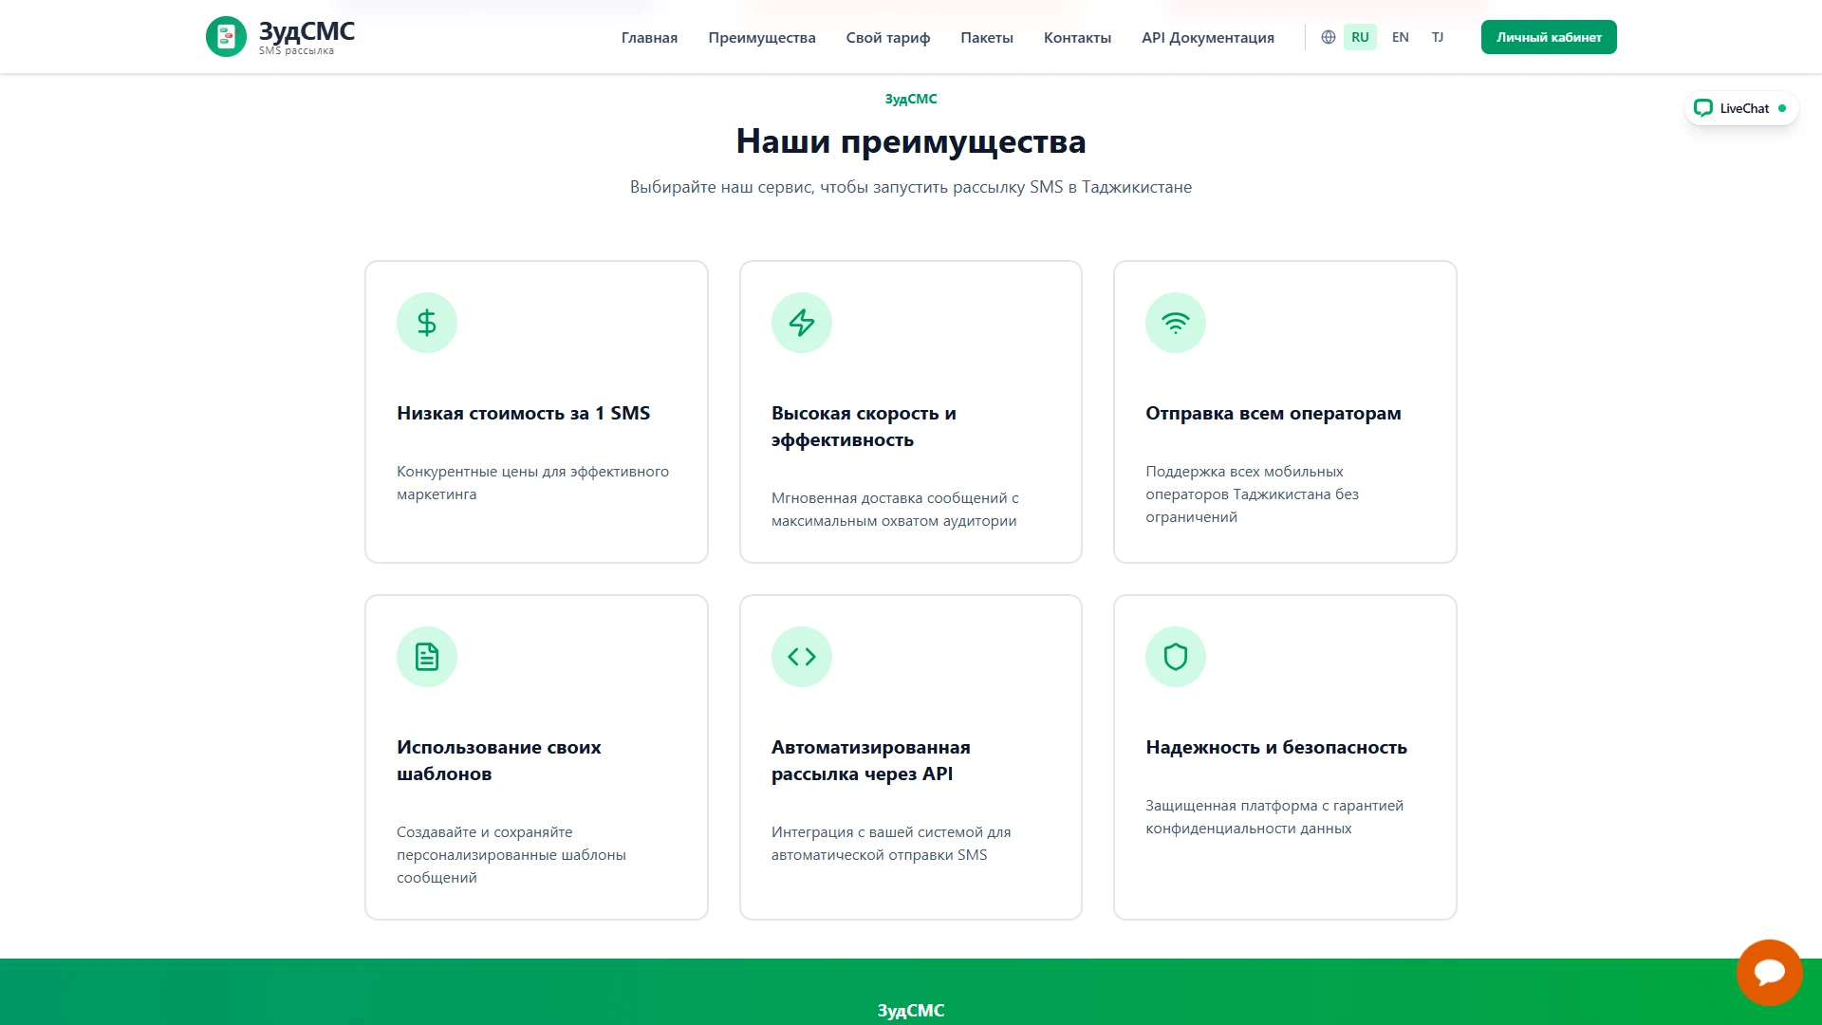The image size is (1822, 1025).
Task: Open API Документация in navigation
Action: (1208, 38)
